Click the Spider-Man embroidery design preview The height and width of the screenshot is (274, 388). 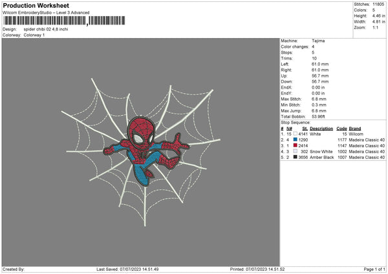pyautogui.click(x=141, y=152)
